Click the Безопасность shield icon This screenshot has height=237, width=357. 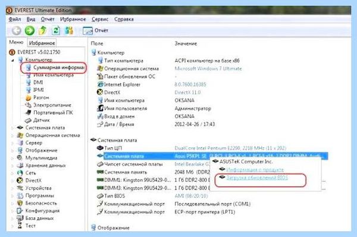pyautogui.click(x=20, y=203)
